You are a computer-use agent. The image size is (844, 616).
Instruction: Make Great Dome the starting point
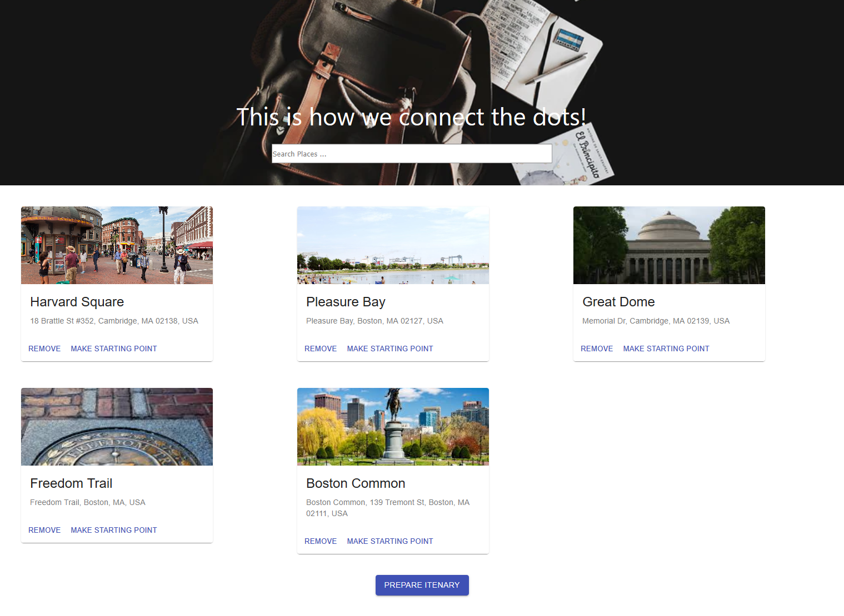666,349
